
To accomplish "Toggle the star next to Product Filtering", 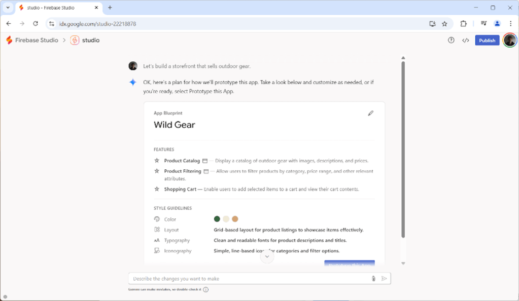I will pos(157,171).
